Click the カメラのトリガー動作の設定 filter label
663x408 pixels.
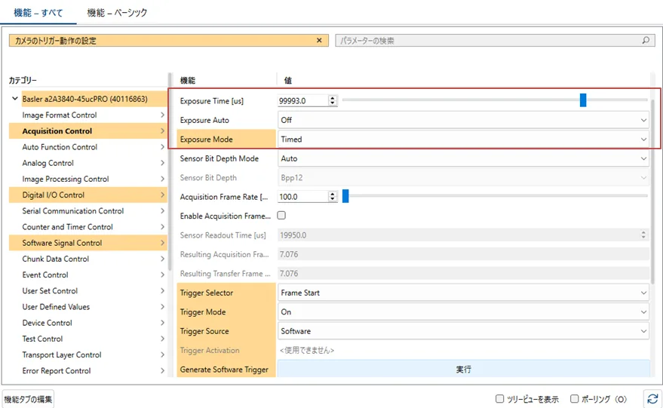pos(55,41)
